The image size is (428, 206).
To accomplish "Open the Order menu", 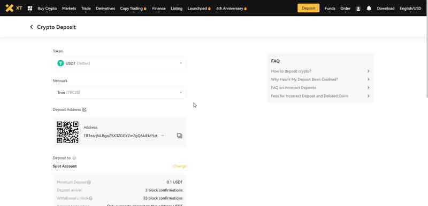I will (345, 9).
